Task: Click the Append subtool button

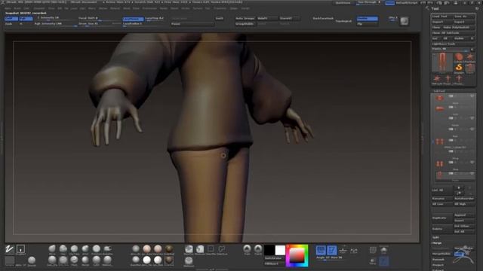Action: pos(464,215)
